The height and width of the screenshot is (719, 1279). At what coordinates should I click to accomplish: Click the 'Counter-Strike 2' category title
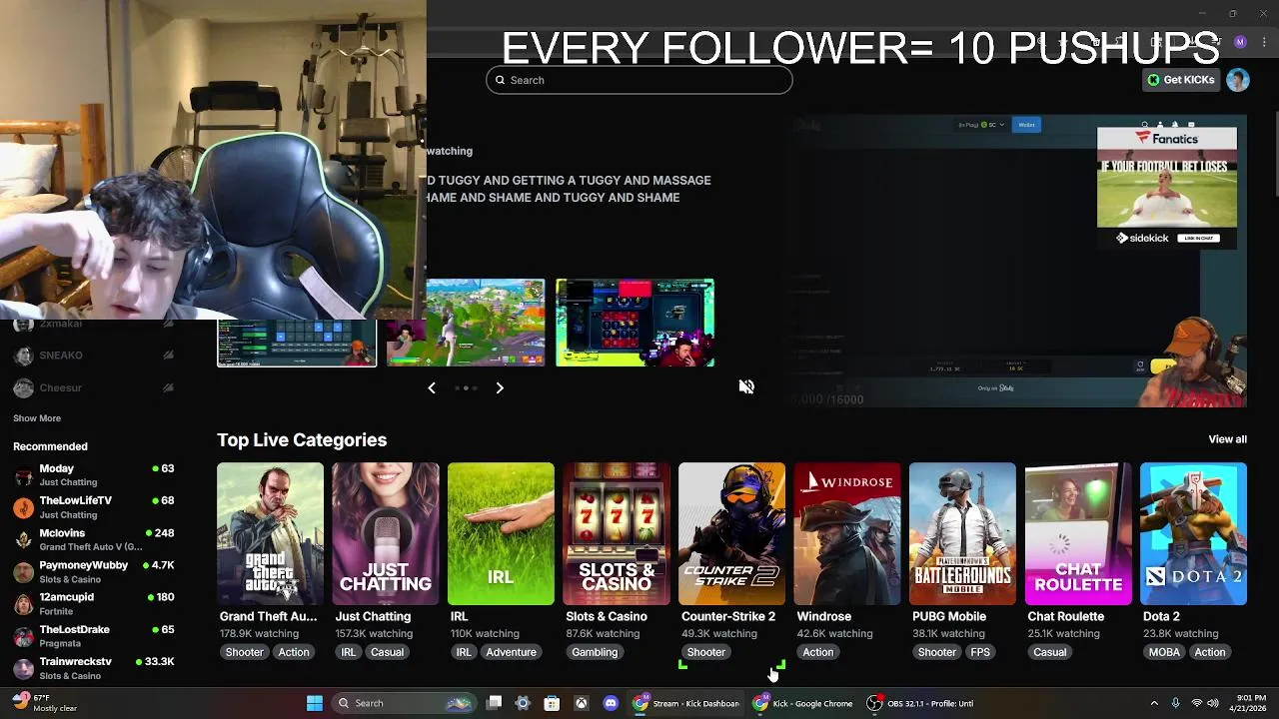(728, 617)
